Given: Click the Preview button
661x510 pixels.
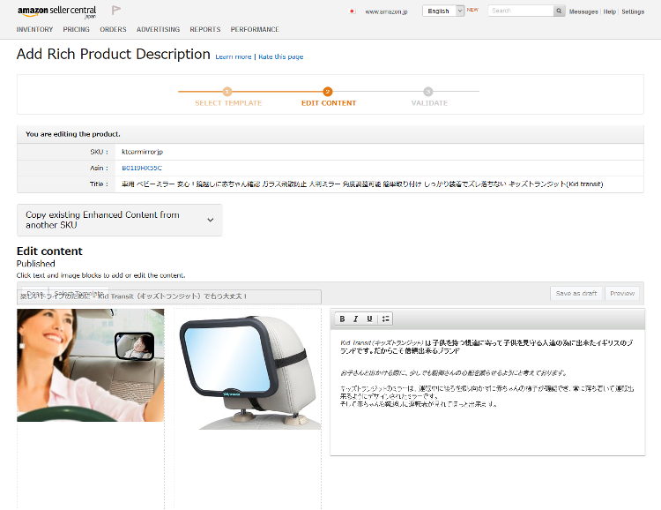Looking at the screenshot, I should (x=622, y=294).
